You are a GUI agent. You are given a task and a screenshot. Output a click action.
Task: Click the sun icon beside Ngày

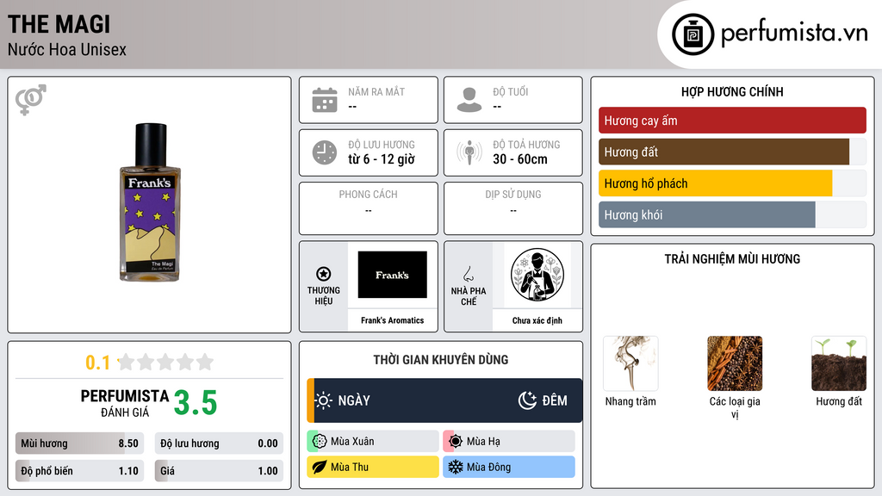pos(324,400)
